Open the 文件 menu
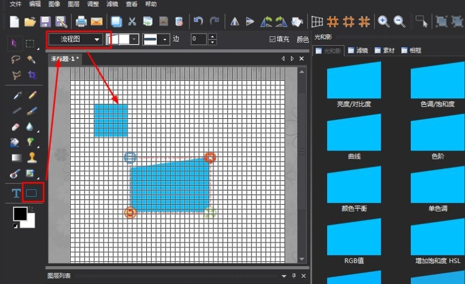Screen dimensions: 465x284 click(15, 4)
